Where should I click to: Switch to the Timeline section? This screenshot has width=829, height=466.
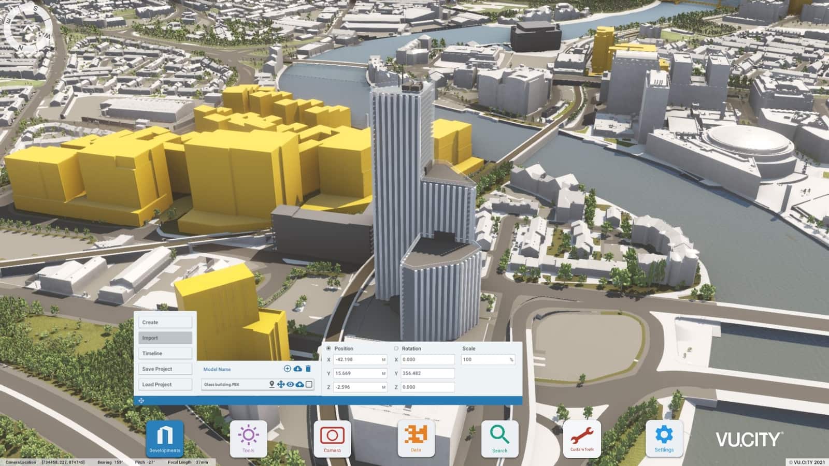point(165,353)
